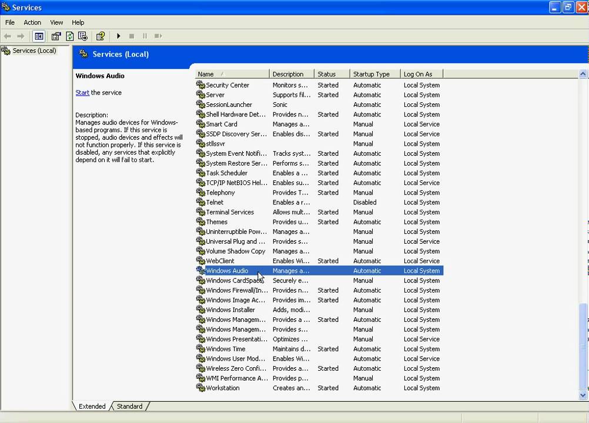Click the Pause Service toolbar icon

coord(145,36)
